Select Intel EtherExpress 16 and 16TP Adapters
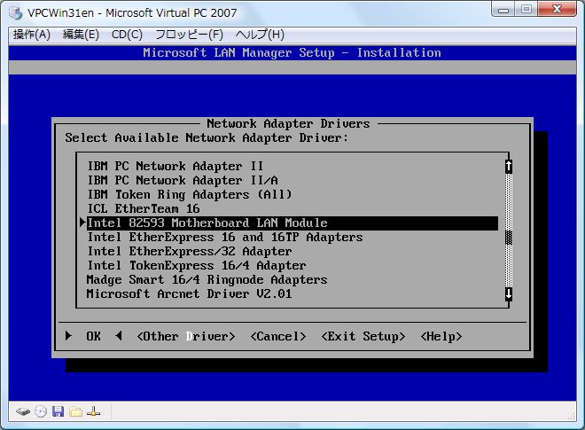The image size is (585, 430). pos(292,237)
